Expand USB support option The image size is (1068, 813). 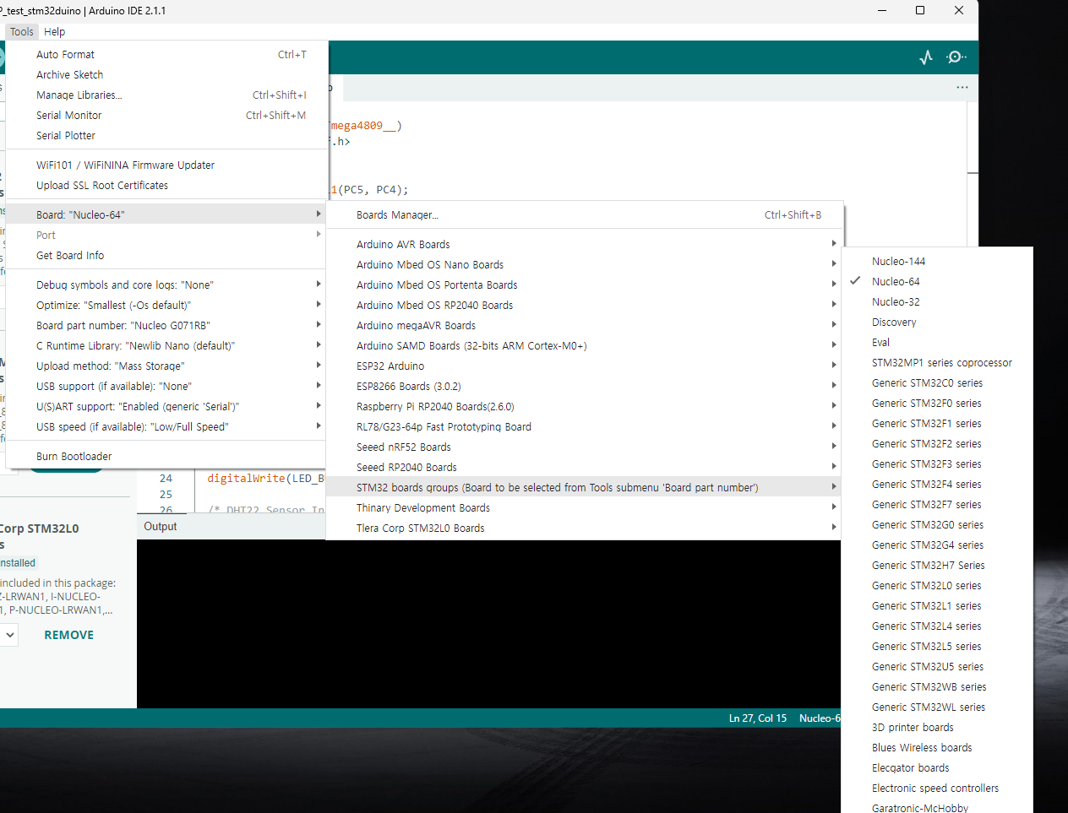pos(166,387)
